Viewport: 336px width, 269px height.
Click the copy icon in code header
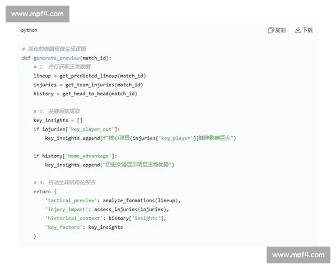[270, 30]
